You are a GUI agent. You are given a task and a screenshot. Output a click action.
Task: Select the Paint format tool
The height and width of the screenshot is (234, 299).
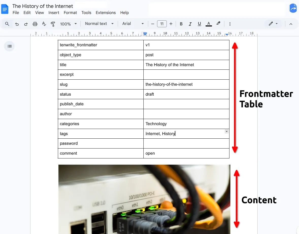click(53, 24)
